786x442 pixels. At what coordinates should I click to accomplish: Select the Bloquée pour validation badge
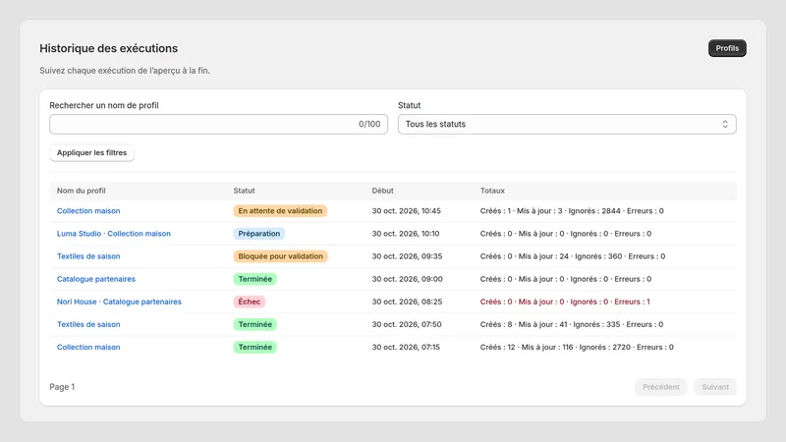click(280, 256)
